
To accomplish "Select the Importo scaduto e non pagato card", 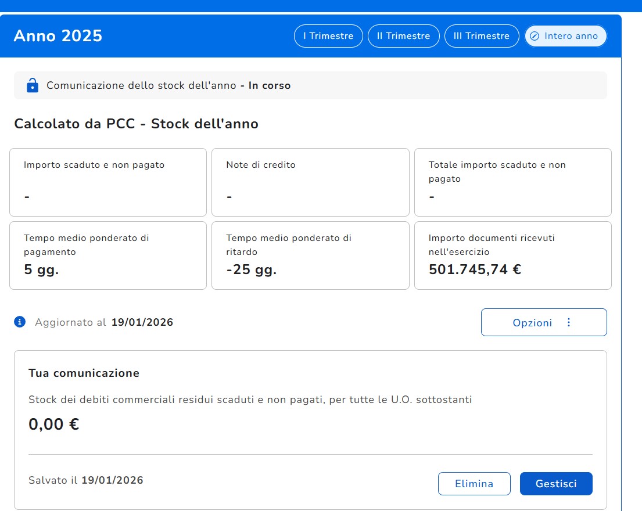I will point(108,182).
